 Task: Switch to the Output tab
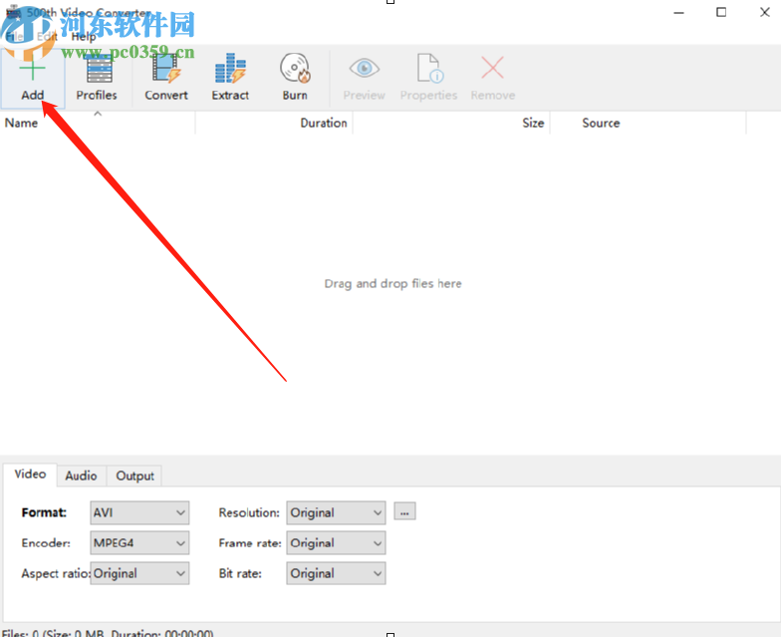point(135,476)
